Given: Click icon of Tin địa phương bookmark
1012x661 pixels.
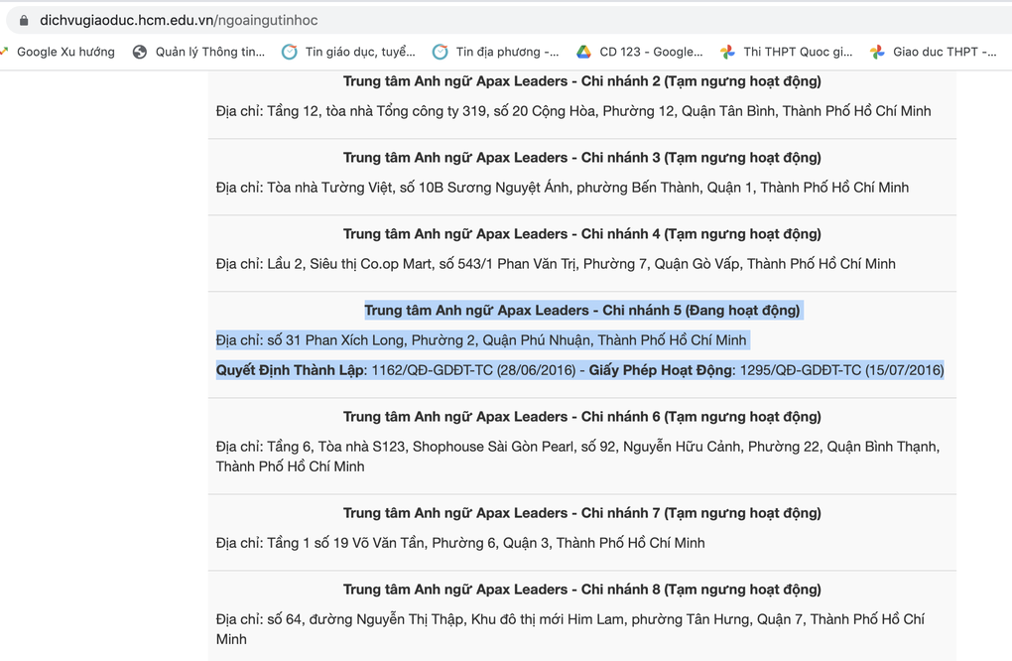Looking at the screenshot, I should (441, 52).
